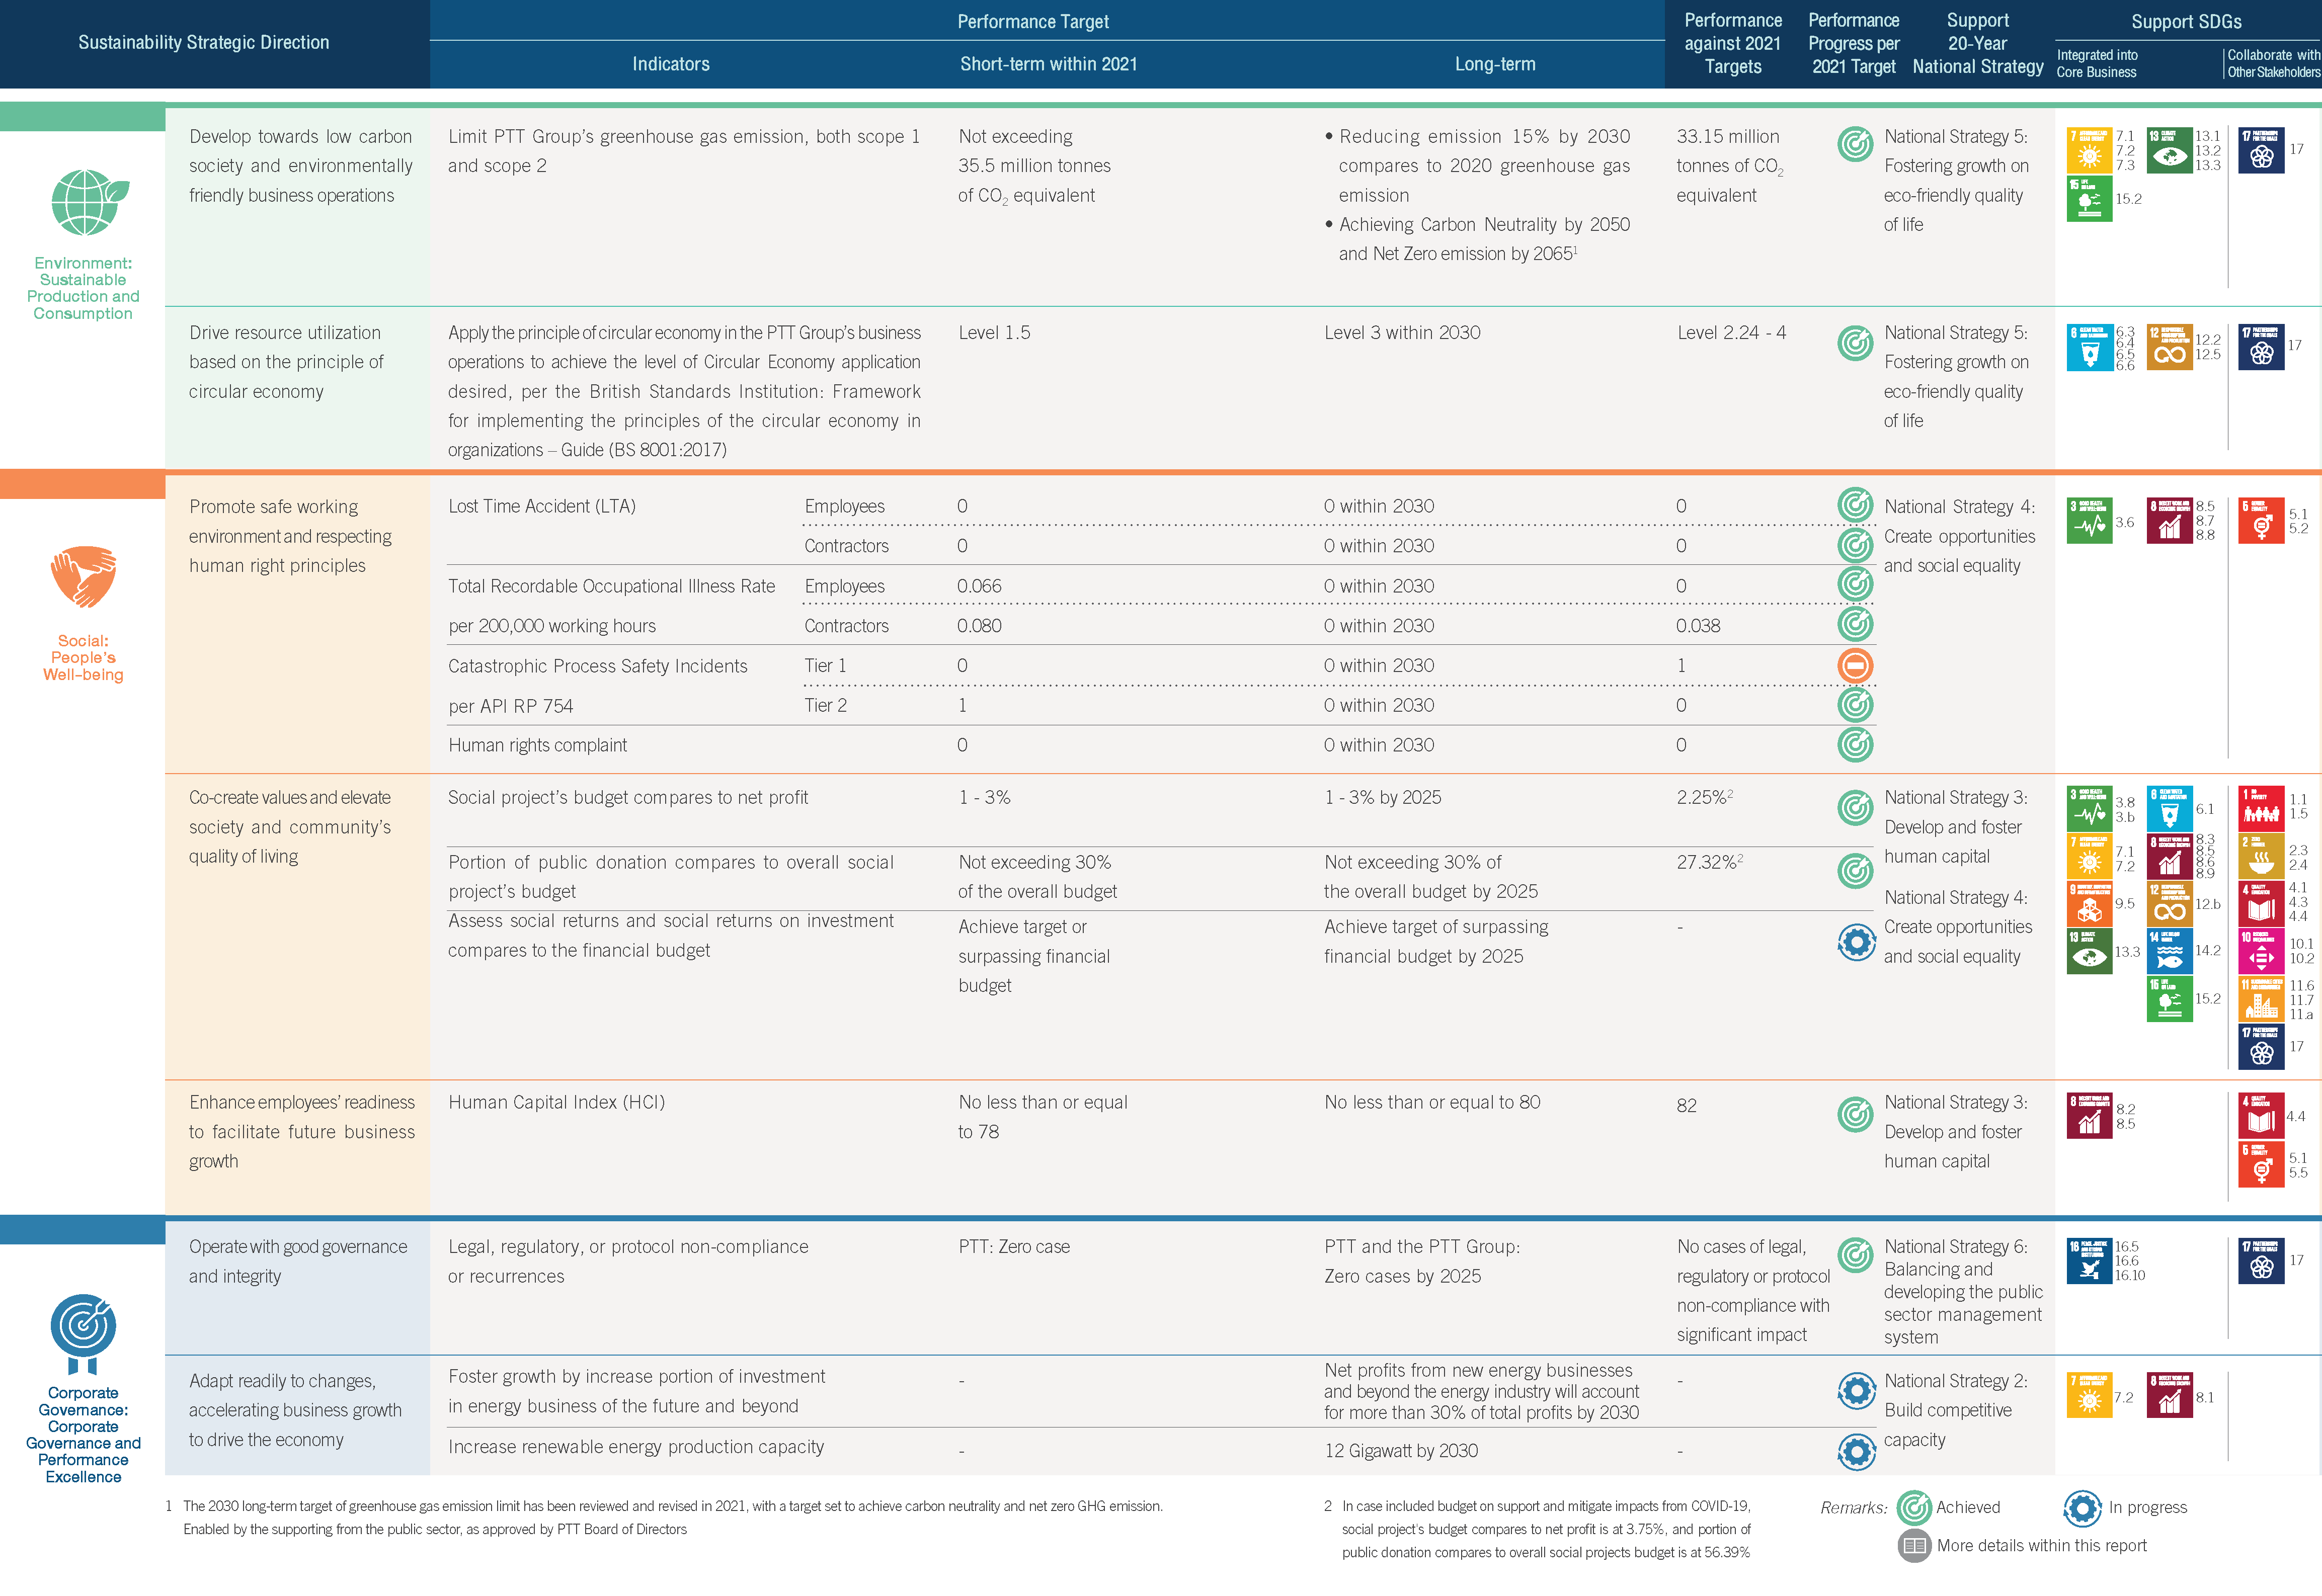Click the National Strategy 6 description text

1963,1291
